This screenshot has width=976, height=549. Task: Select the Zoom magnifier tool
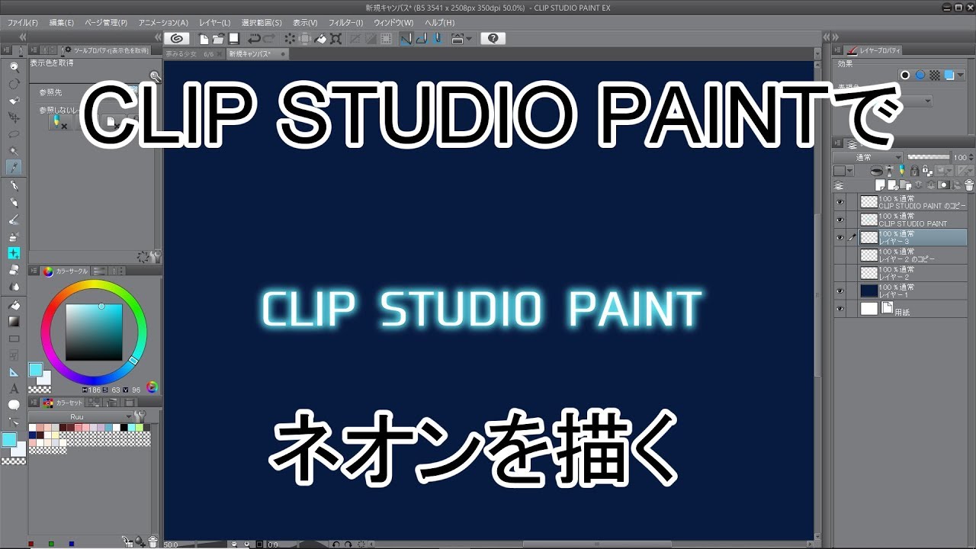click(14, 66)
